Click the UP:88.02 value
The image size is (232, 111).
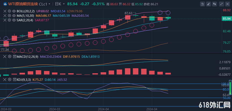tap(43, 11)
